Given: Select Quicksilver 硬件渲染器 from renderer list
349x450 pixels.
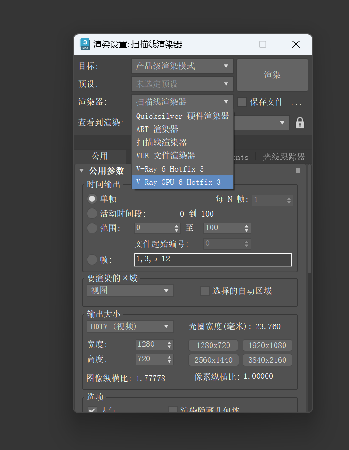Looking at the screenshot, I should click(183, 116).
